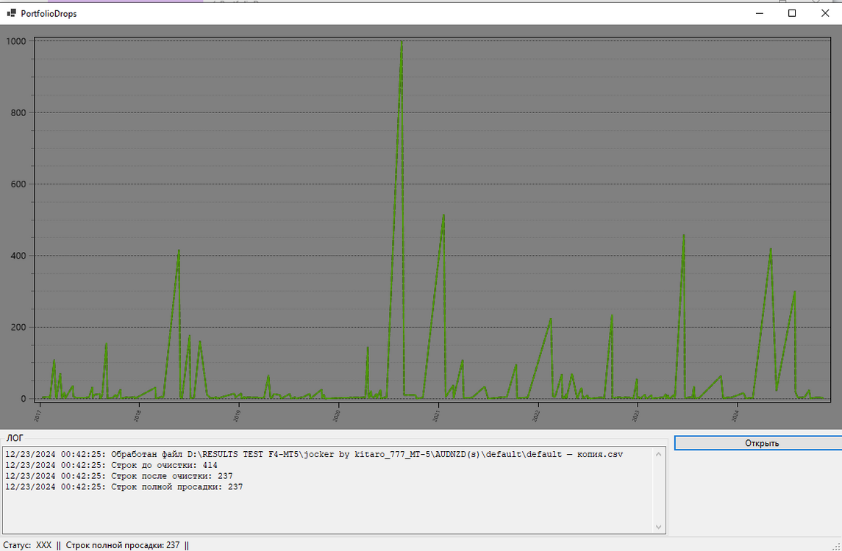Click the 2022 label on the X axis

tap(536, 415)
